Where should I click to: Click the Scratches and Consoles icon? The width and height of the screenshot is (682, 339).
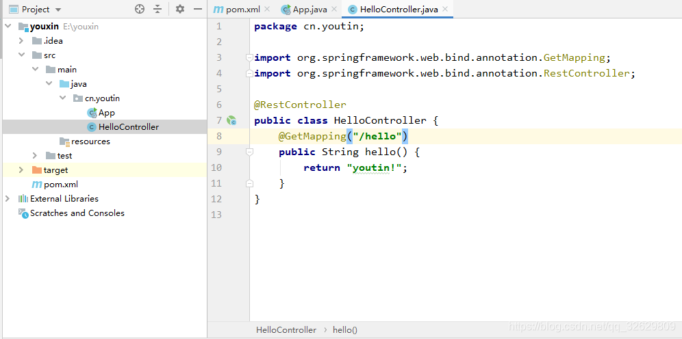pyautogui.click(x=23, y=213)
